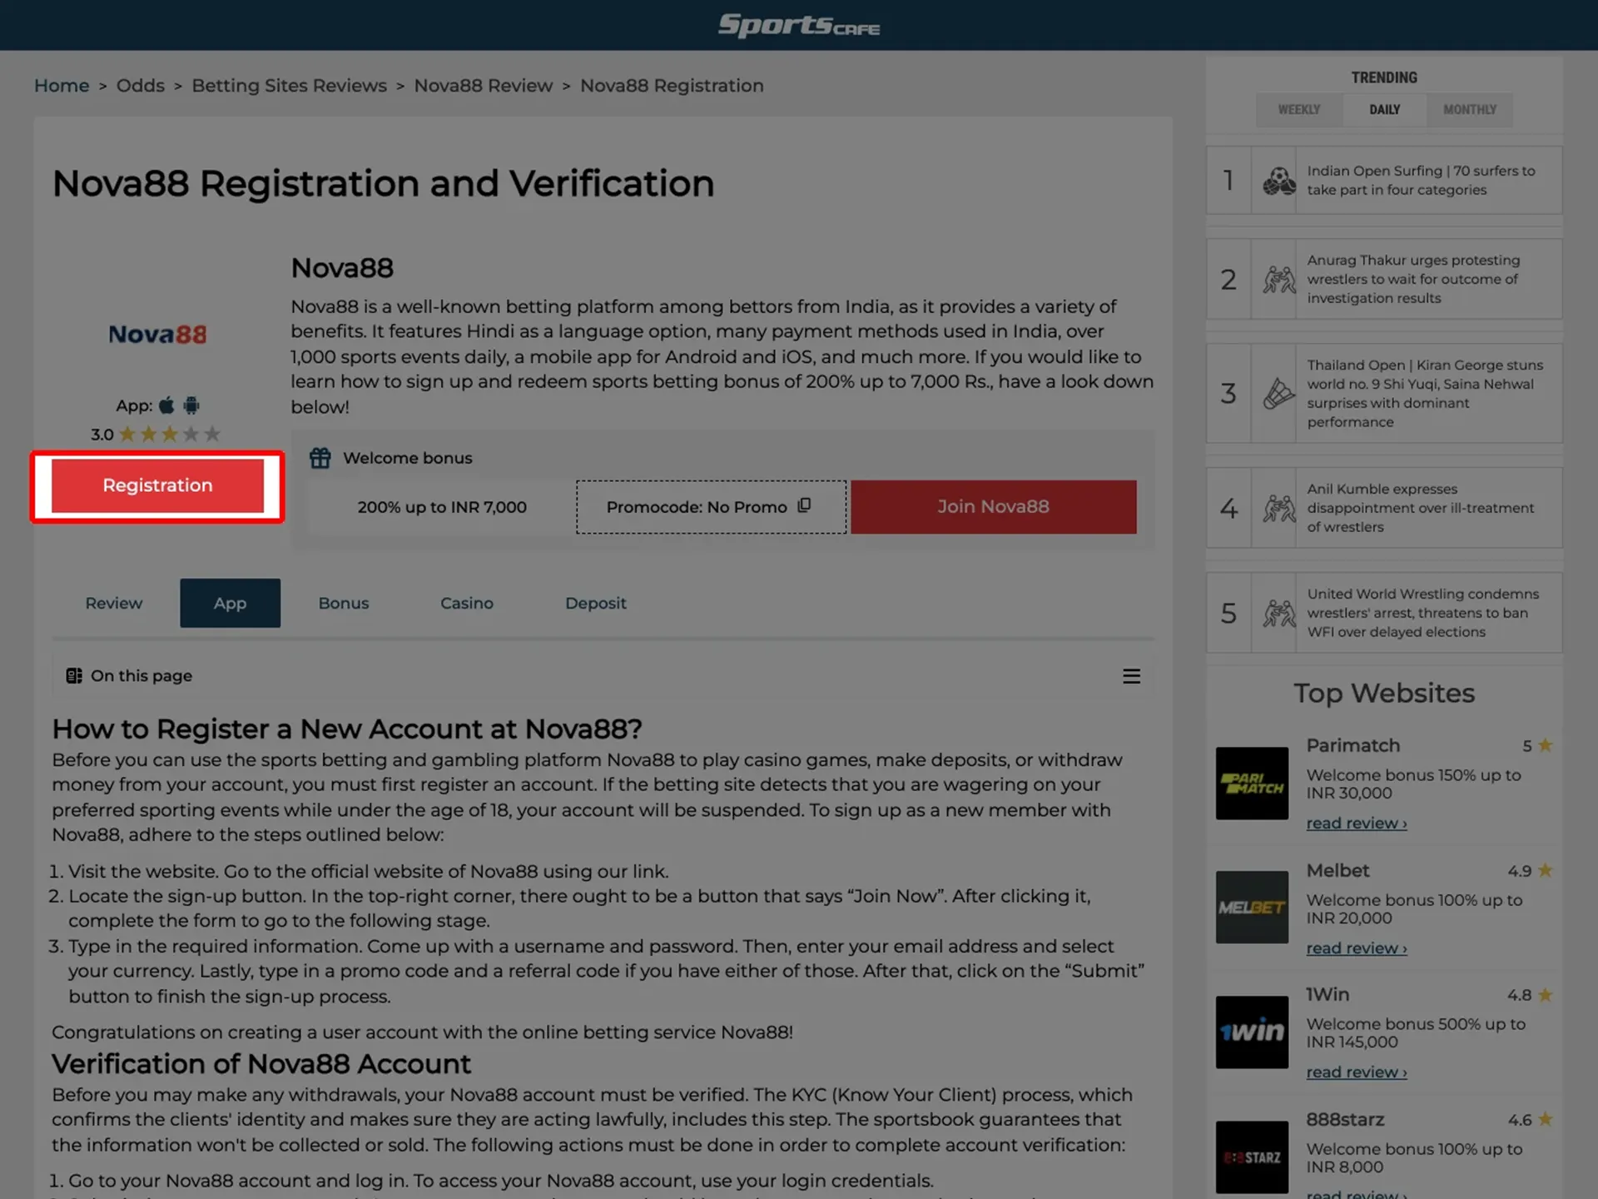Select the WEEKLY trending toggle
Image resolution: width=1598 pixels, height=1199 pixels.
click(1298, 110)
